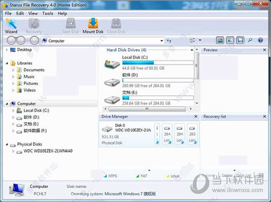
Task: Click the drive list horizontal scrollbar
Action: [x=147, y=109]
